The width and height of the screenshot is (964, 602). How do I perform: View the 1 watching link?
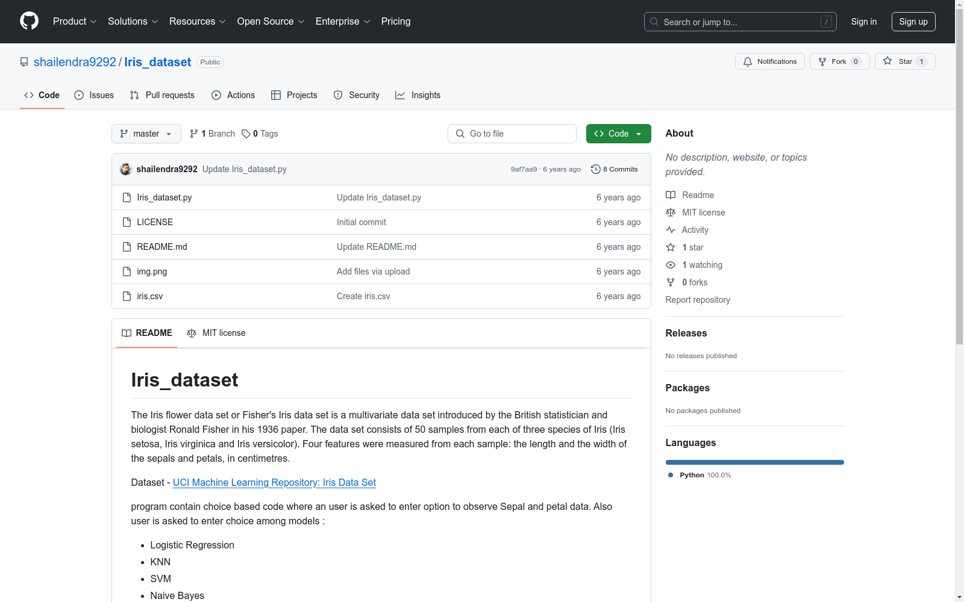point(694,265)
